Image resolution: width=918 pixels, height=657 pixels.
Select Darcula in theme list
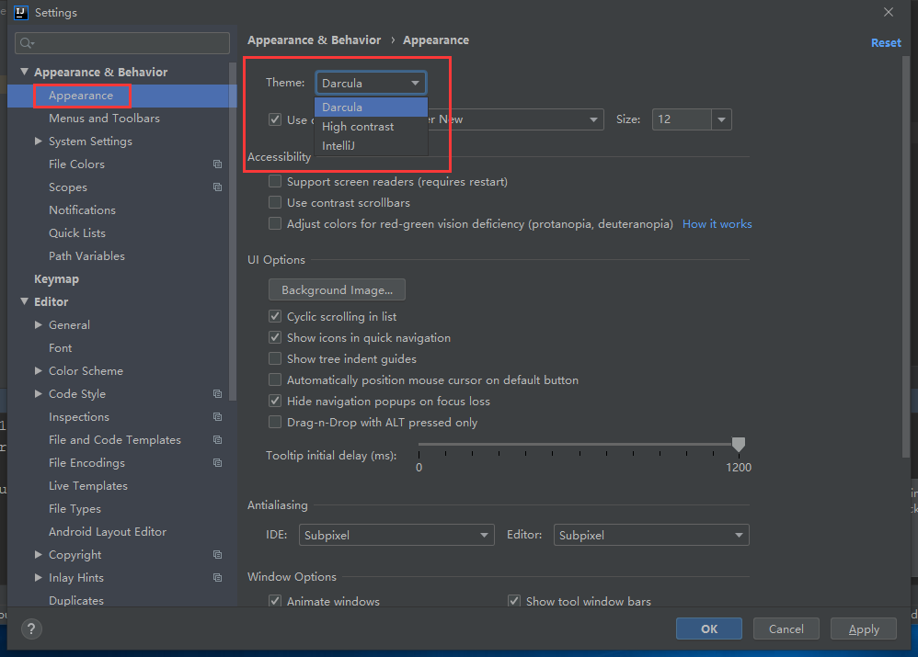coord(372,108)
